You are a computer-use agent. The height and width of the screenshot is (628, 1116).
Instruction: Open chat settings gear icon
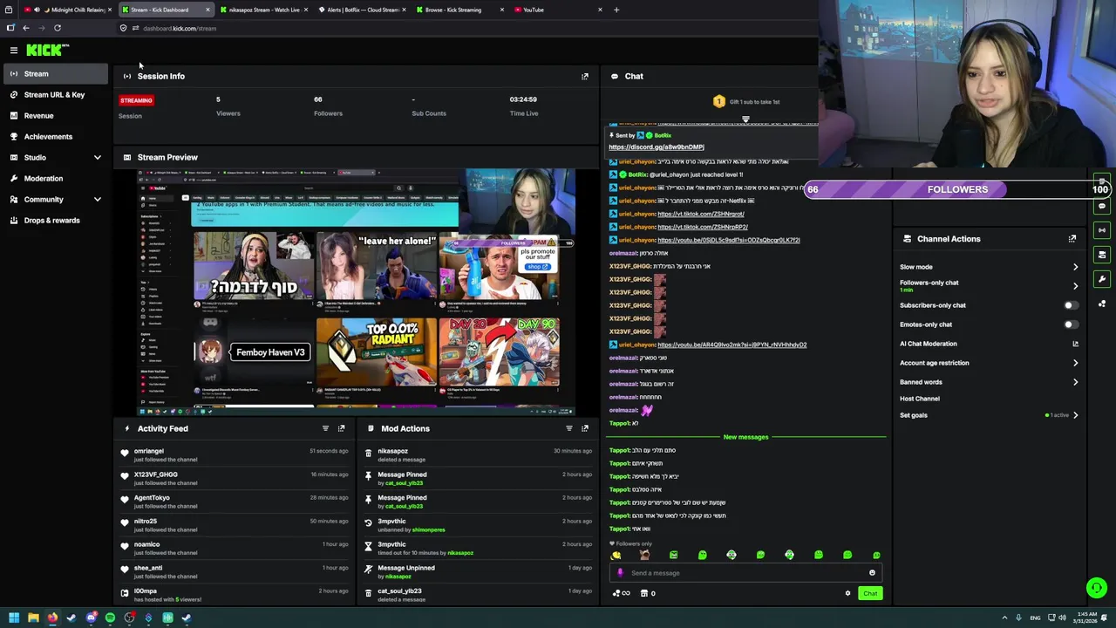(x=847, y=593)
